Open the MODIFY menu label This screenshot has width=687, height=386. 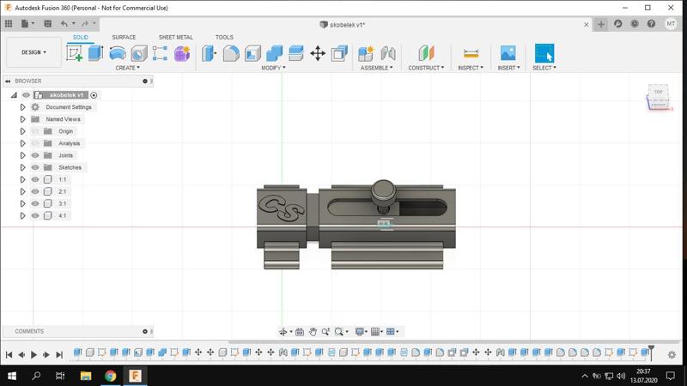pyautogui.click(x=272, y=68)
